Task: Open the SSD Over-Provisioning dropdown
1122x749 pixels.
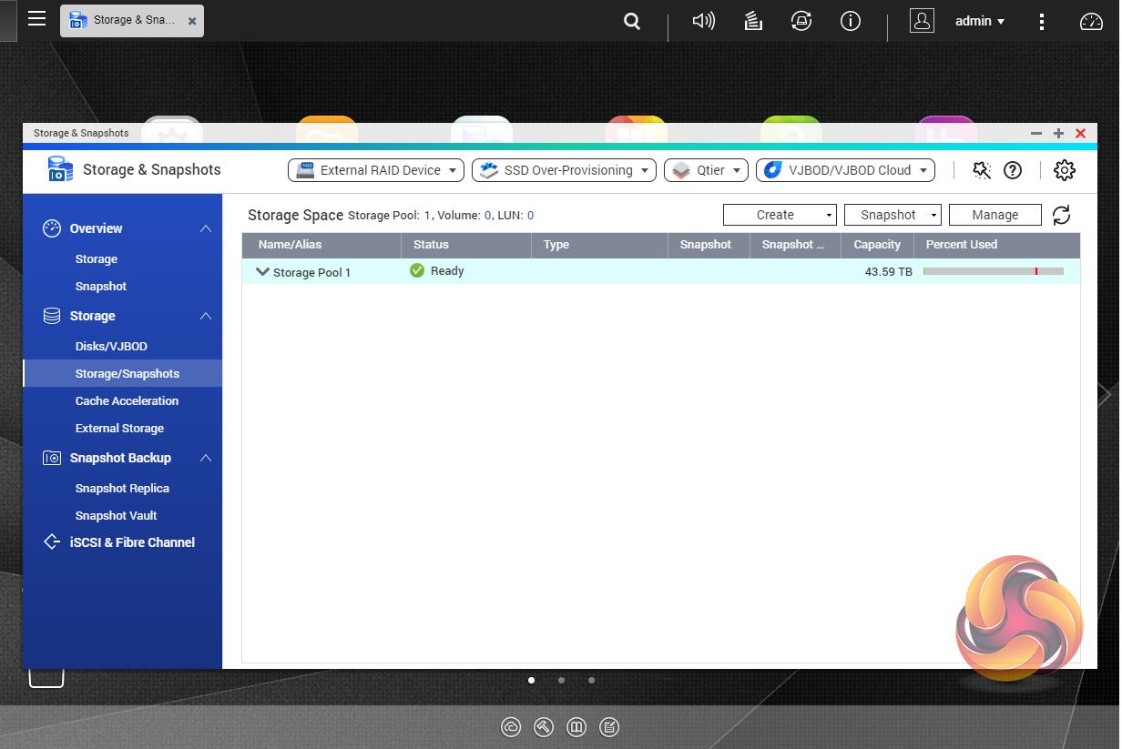Action: click(x=564, y=170)
